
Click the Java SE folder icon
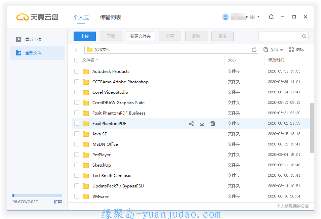pos(86,134)
